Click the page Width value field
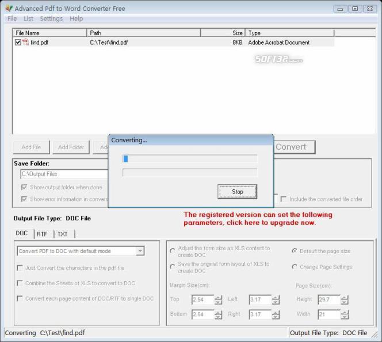This screenshot has width=382, height=342. click(x=329, y=314)
